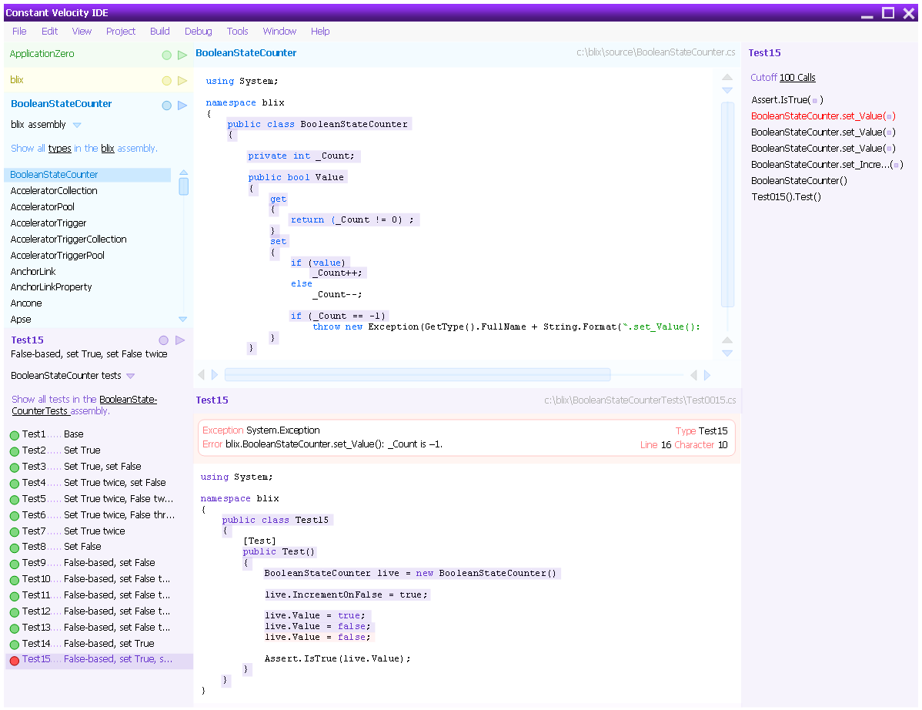Click the code editor vertical scrollbar thumb
The height and width of the screenshot is (710, 922).
click(727, 204)
